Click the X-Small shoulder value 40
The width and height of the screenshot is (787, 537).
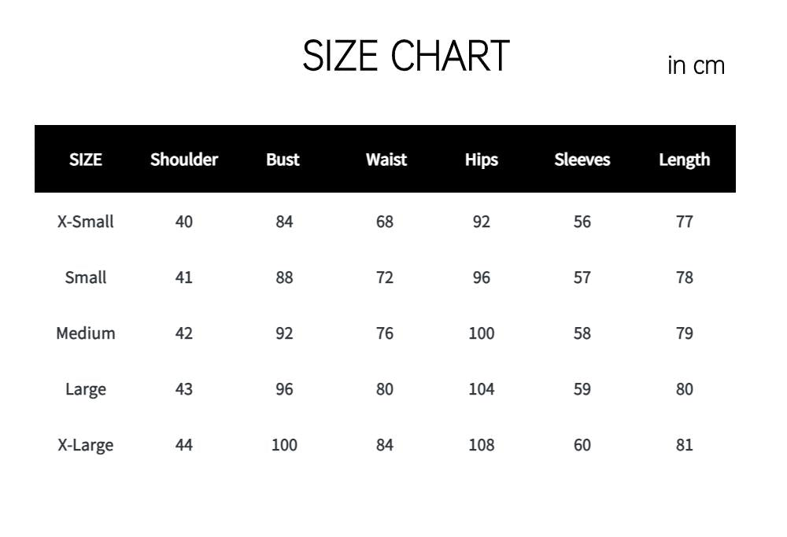183,222
